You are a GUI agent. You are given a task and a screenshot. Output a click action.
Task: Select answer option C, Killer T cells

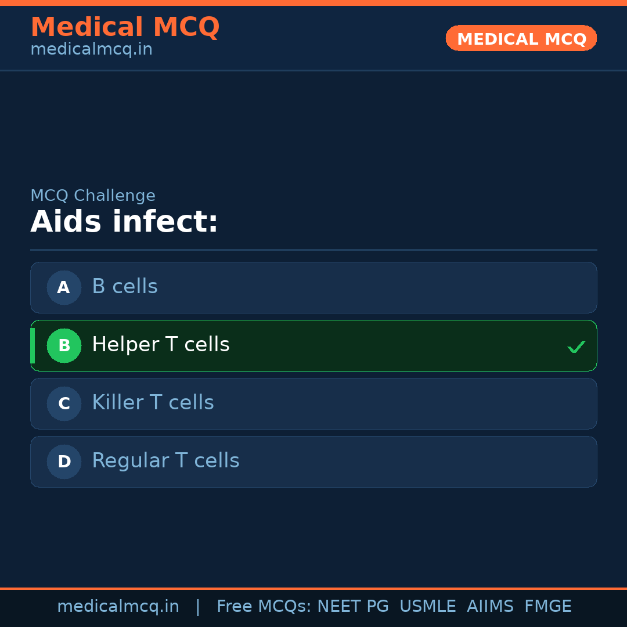[x=313, y=403]
